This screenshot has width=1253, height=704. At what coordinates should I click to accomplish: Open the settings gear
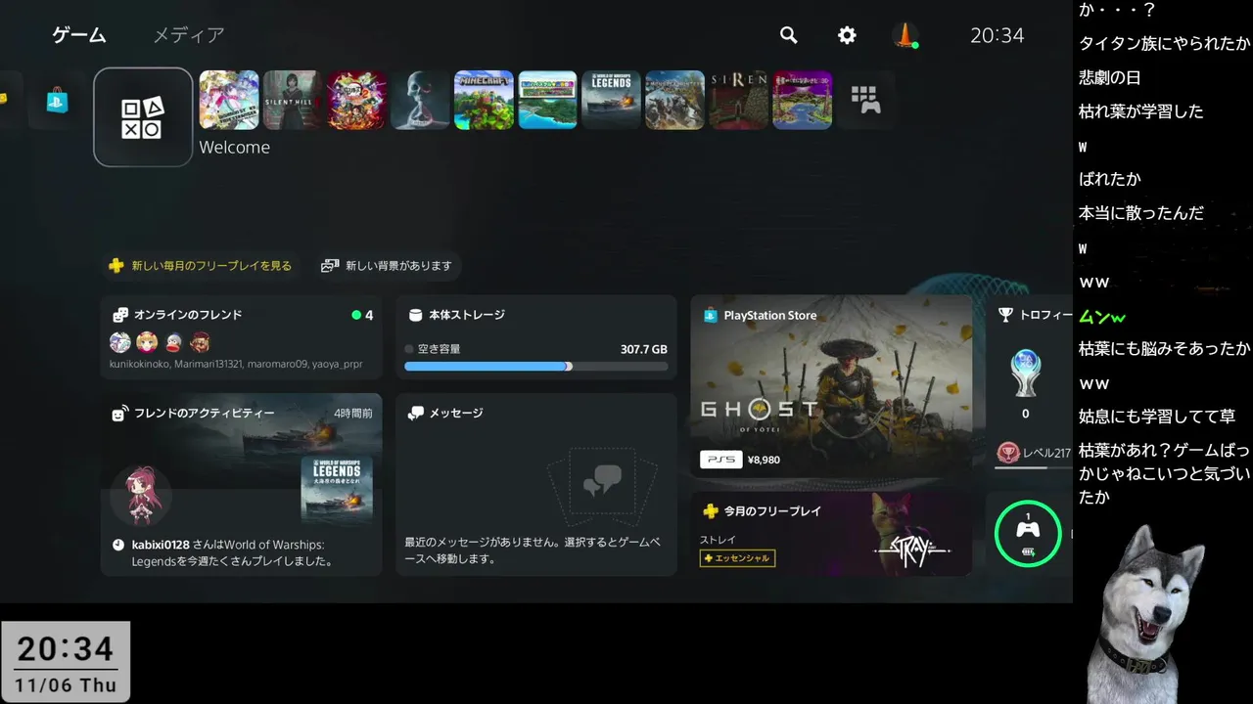[847, 35]
